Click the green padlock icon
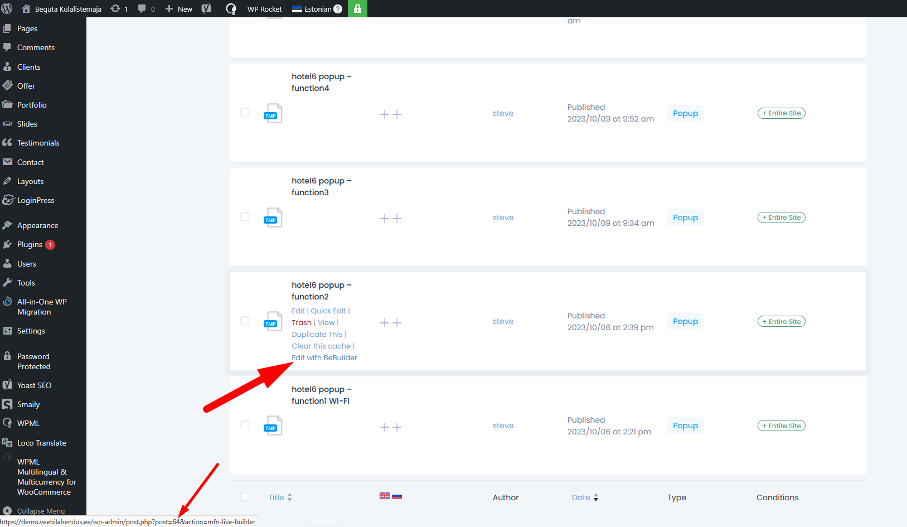Image resolution: width=907 pixels, height=527 pixels. 357,8
